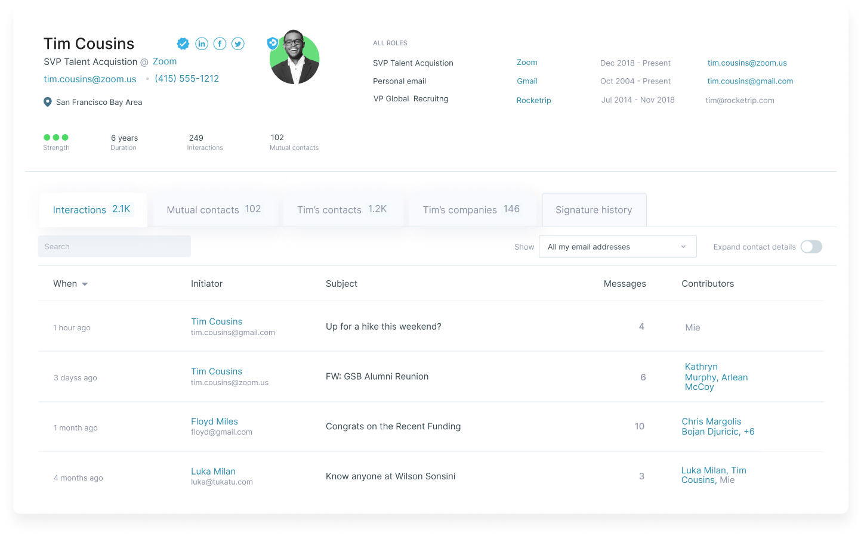
Task: Click the San Francisco location pin icon
Action: (48, 102)
